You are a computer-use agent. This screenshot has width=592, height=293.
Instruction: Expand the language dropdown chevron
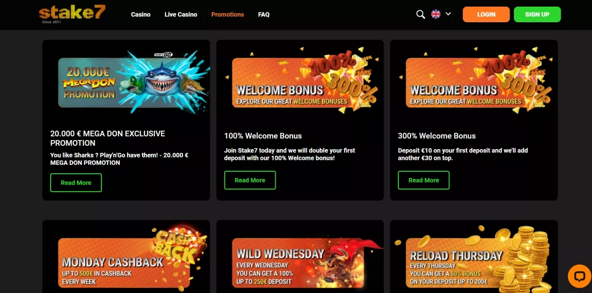click(448, 14)
